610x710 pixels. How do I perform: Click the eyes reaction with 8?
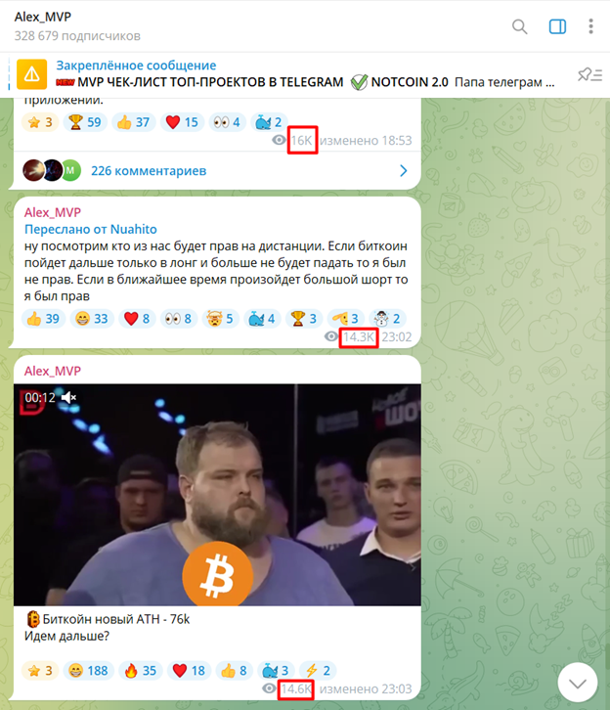tap(178, 319)
